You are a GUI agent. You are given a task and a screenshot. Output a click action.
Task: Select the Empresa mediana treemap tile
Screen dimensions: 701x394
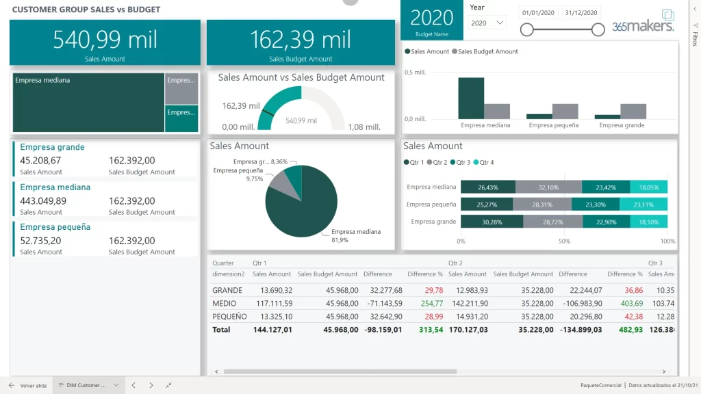(x=88, y=103)
